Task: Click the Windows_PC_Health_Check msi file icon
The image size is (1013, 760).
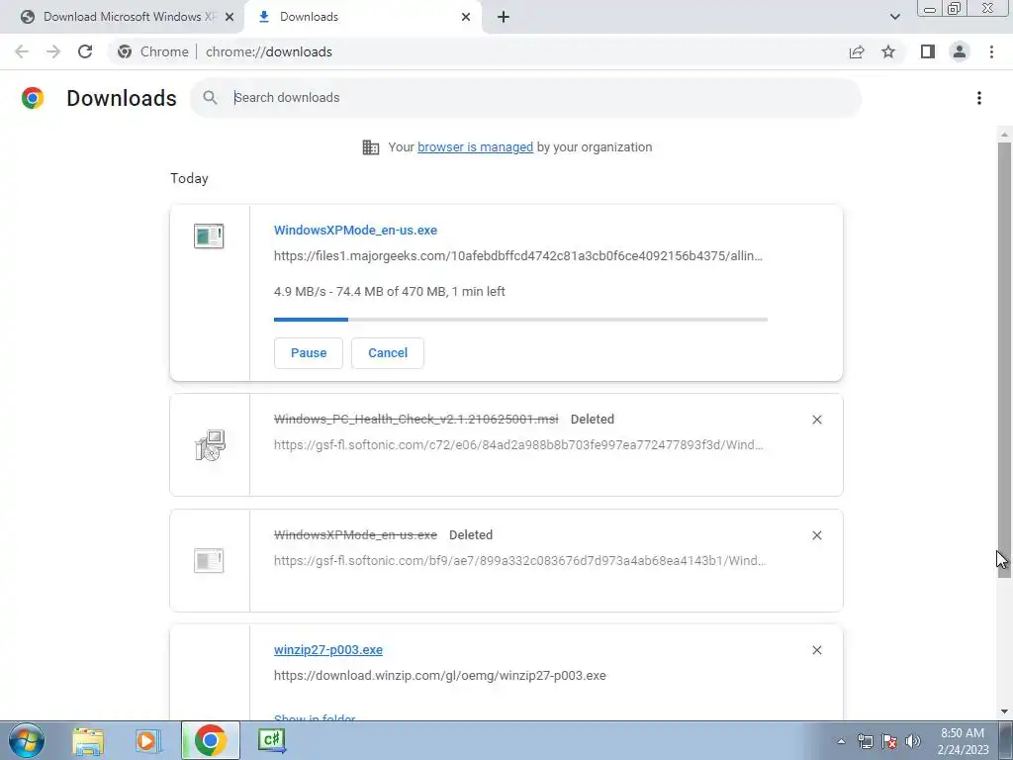Action: [x=210, y=444]
